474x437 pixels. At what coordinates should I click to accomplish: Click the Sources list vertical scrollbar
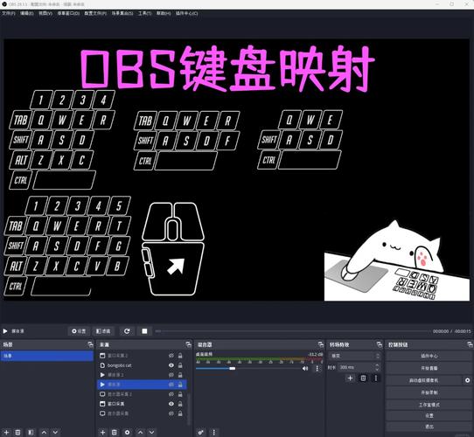click(189, 409)
